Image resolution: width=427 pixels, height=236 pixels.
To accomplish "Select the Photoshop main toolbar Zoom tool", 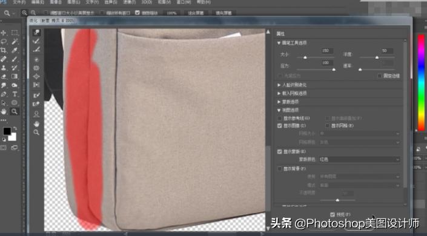I will point(15,111).
